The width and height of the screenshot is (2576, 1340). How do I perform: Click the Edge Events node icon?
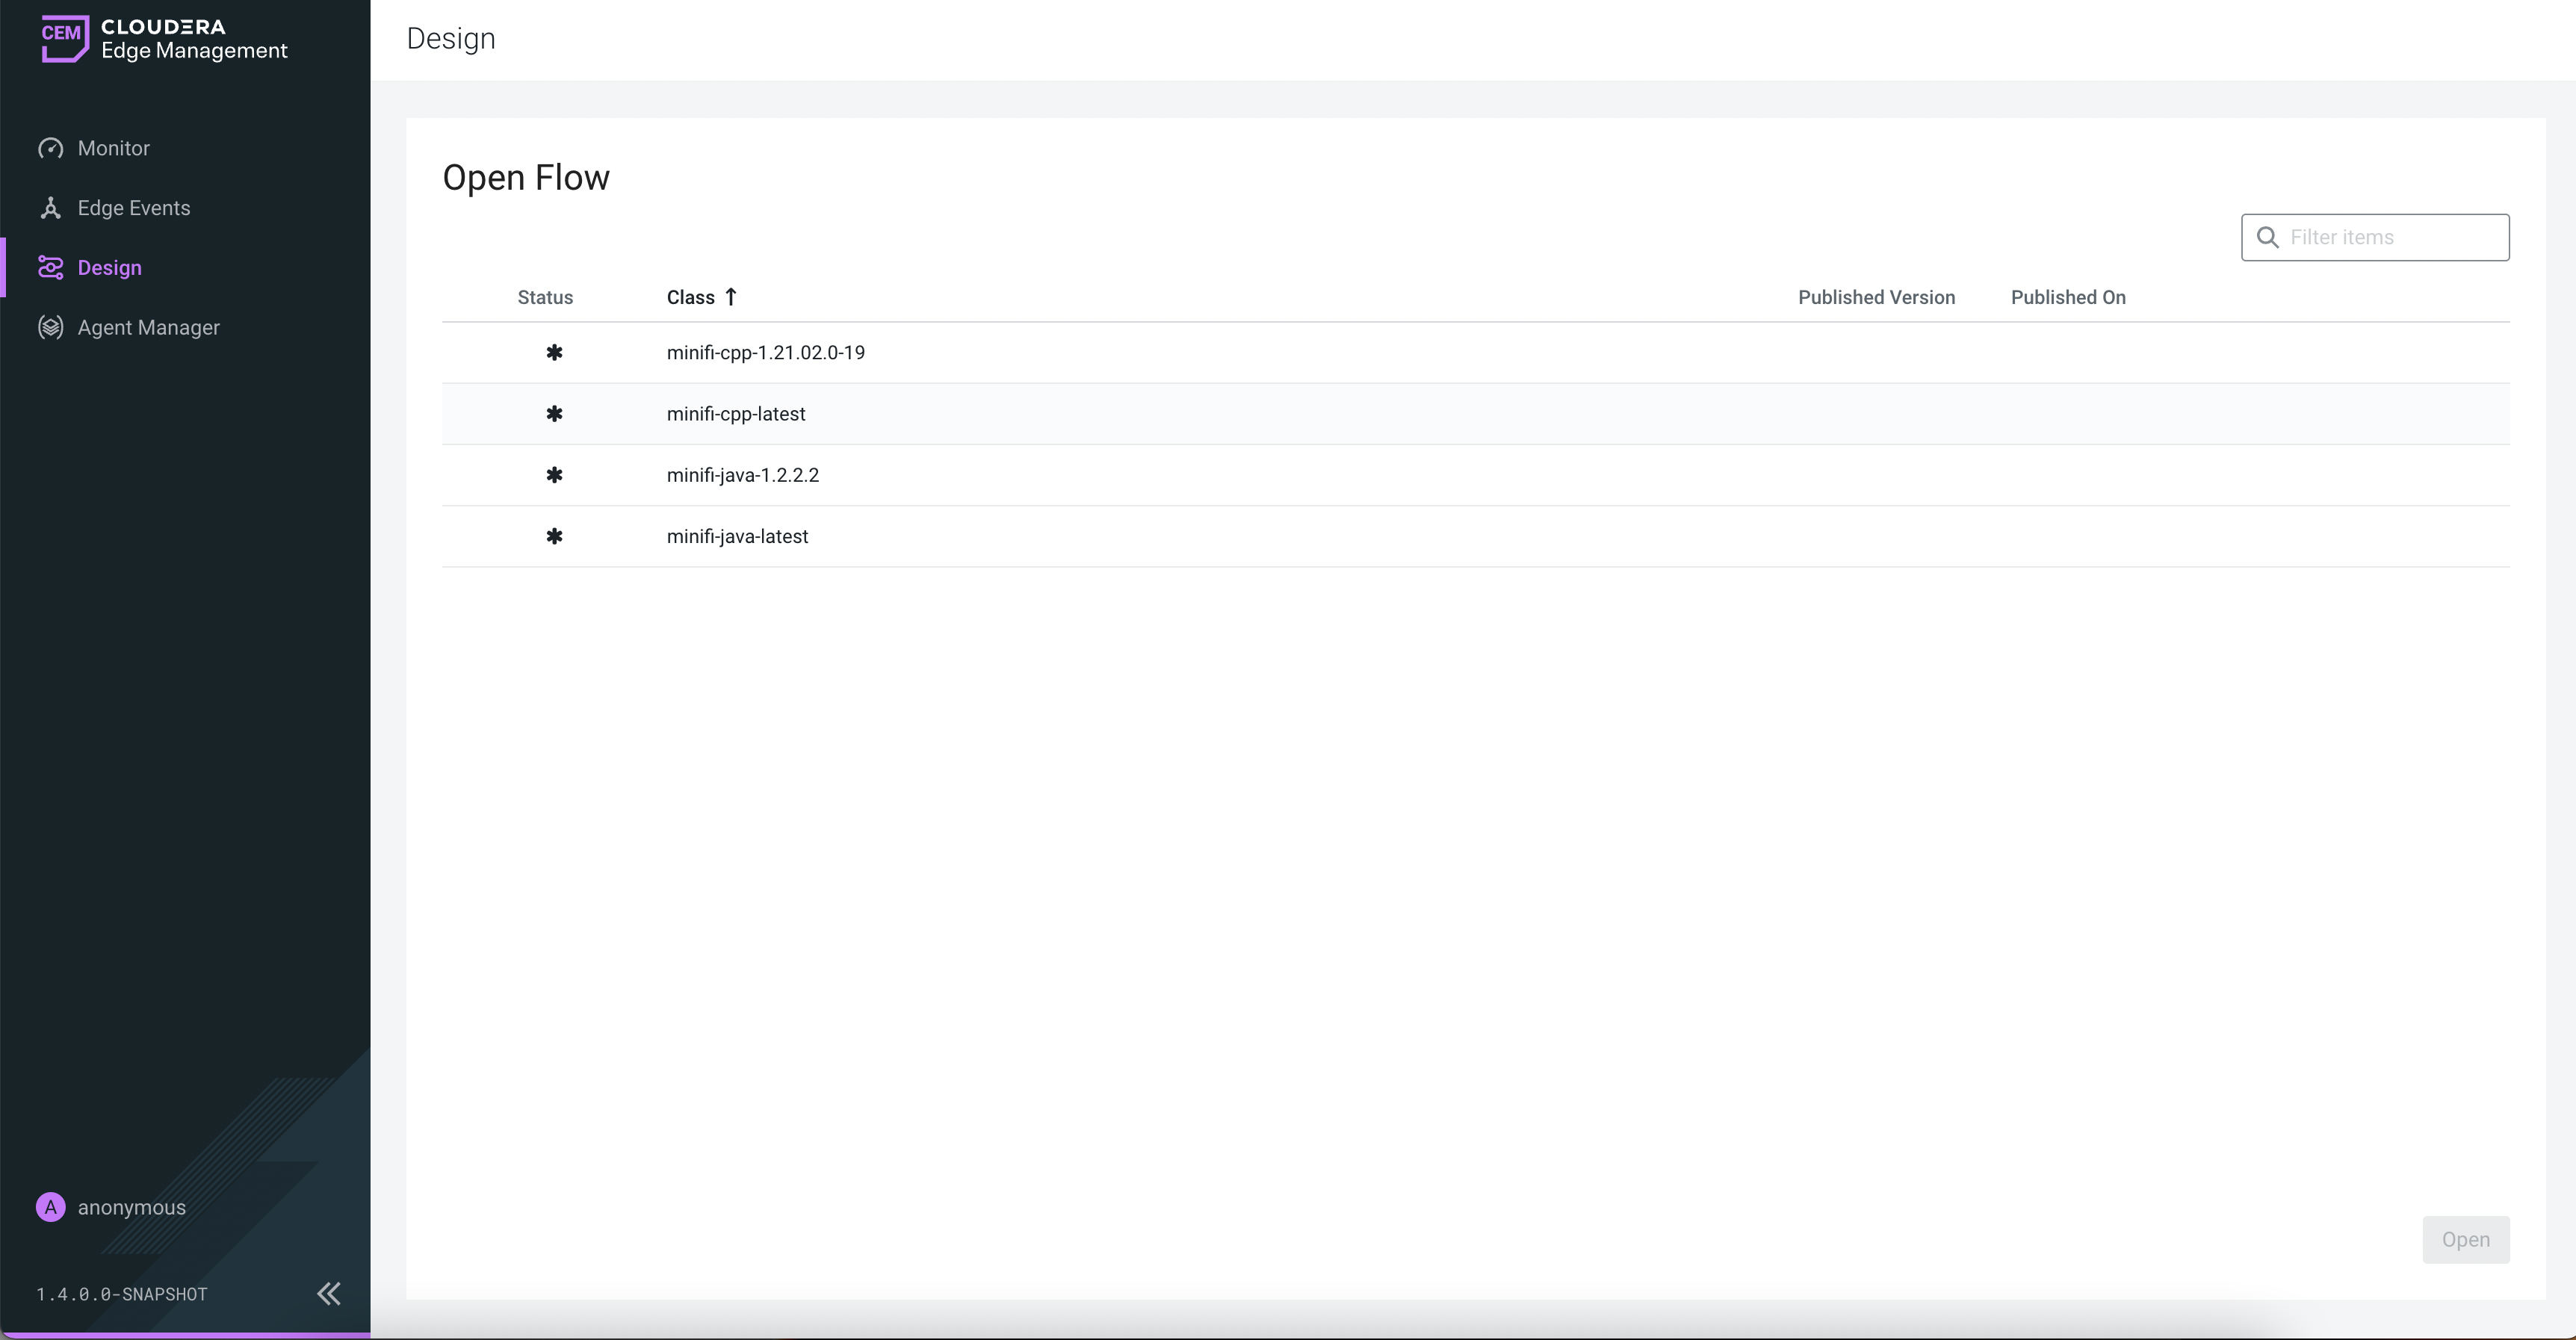[50, 208]
